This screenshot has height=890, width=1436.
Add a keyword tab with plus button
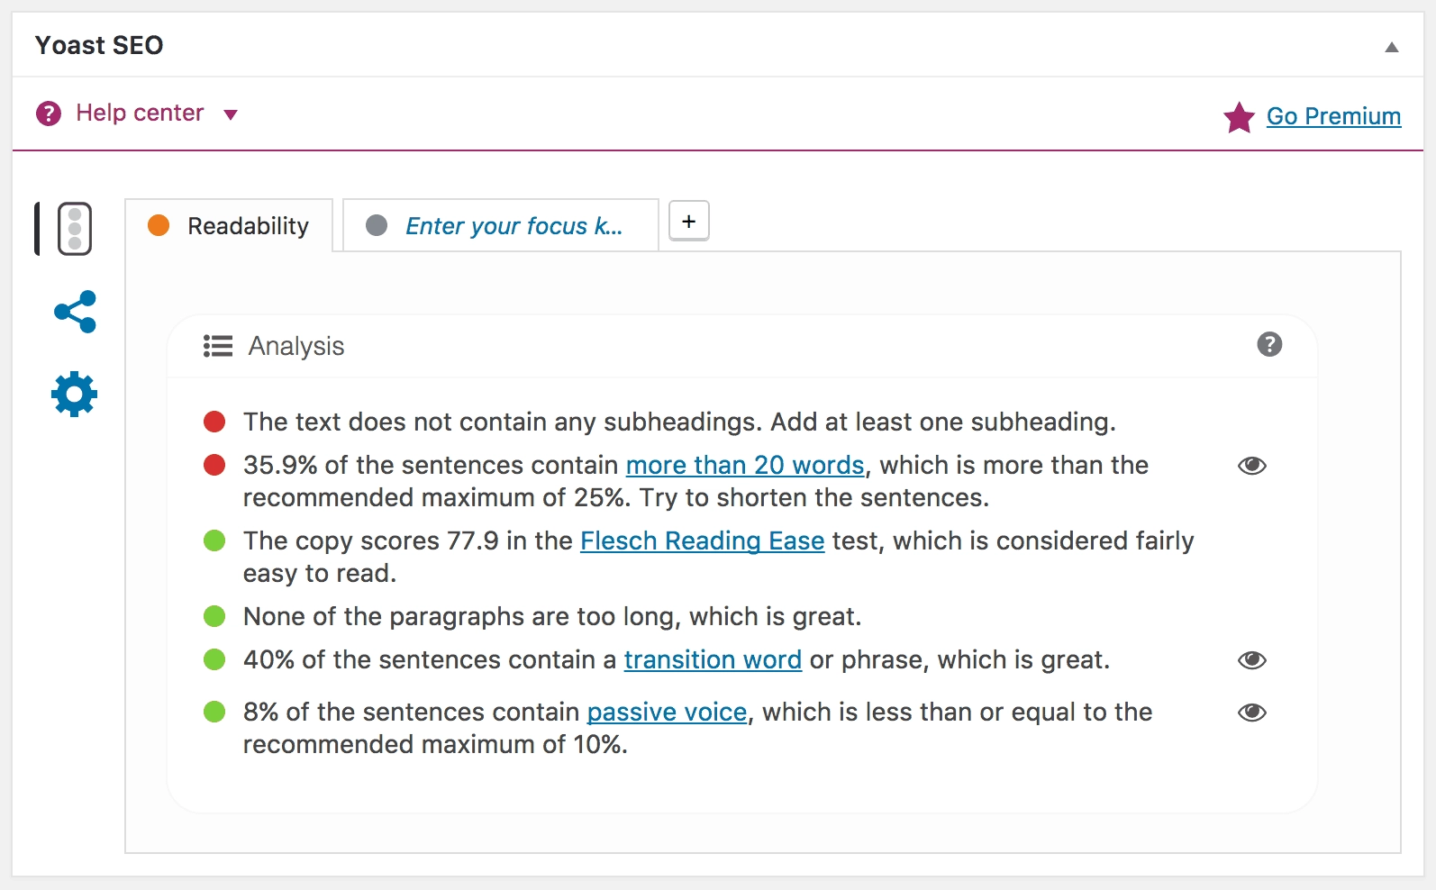coord(689,222)
